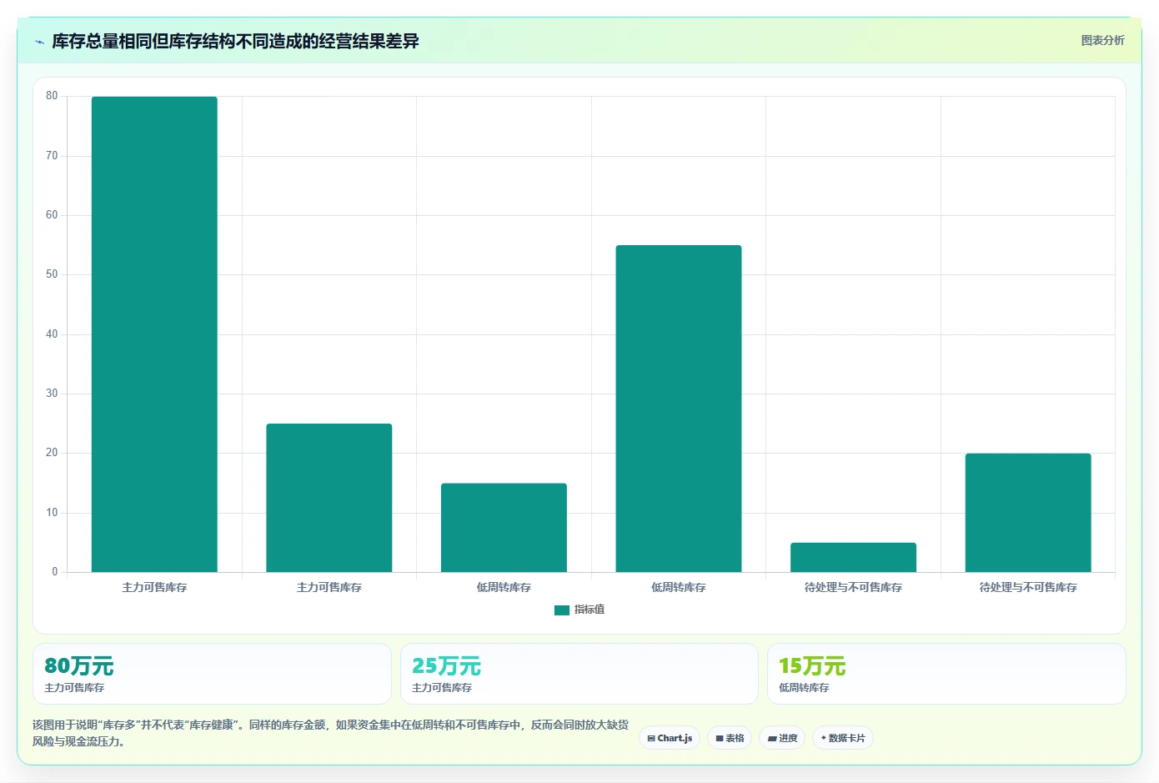Click the 主力可售库存 caption in the 25万元 card
The image size is (1159, 783).
442,688
